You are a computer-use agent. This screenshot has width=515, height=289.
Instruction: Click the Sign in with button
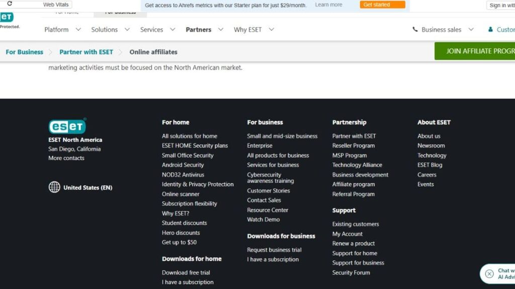(x=500, y=5)
